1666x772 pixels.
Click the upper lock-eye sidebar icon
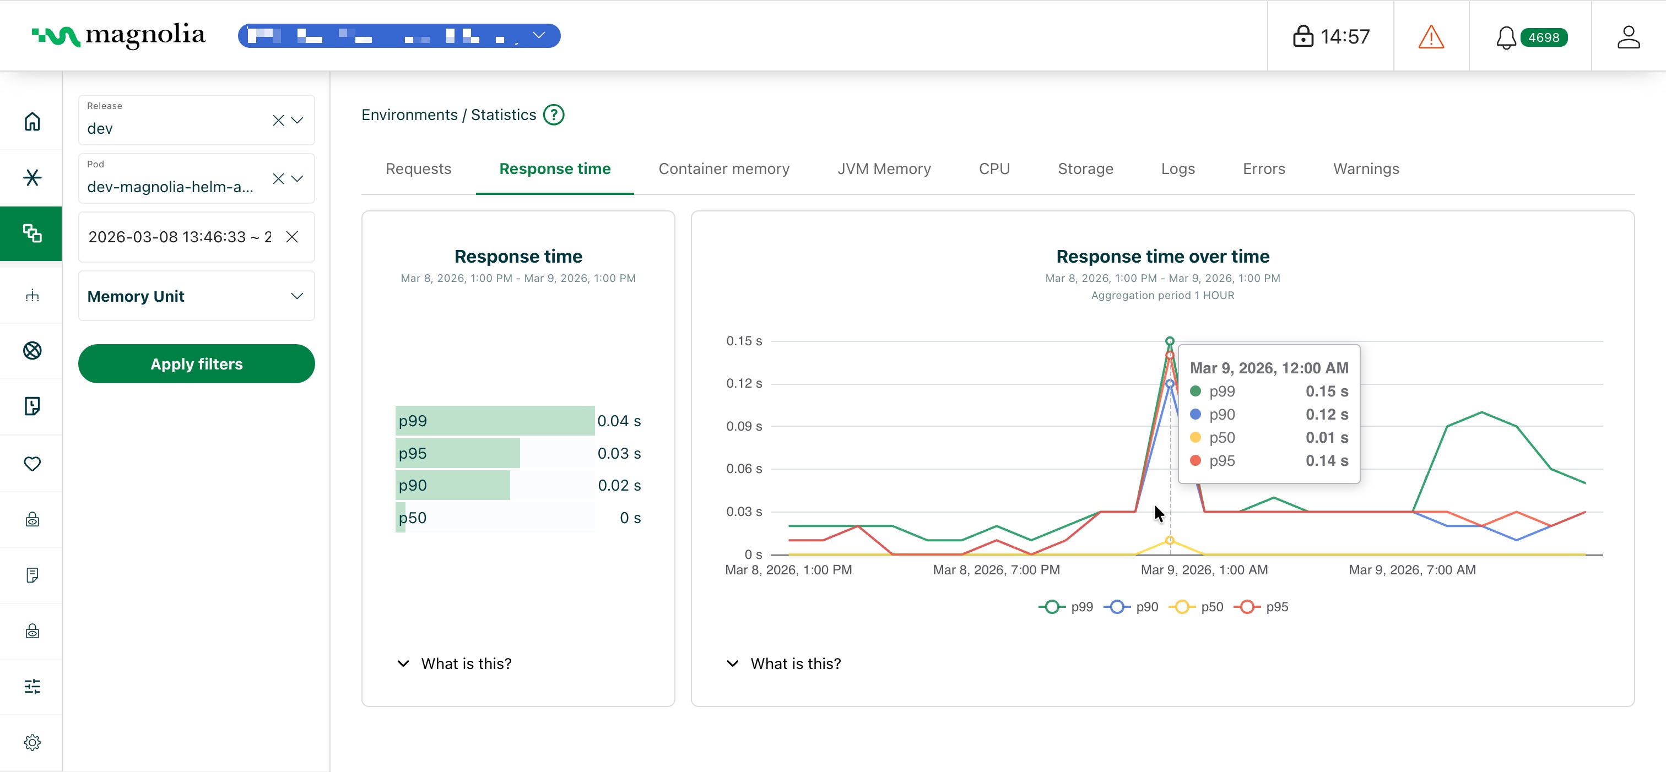33,519
